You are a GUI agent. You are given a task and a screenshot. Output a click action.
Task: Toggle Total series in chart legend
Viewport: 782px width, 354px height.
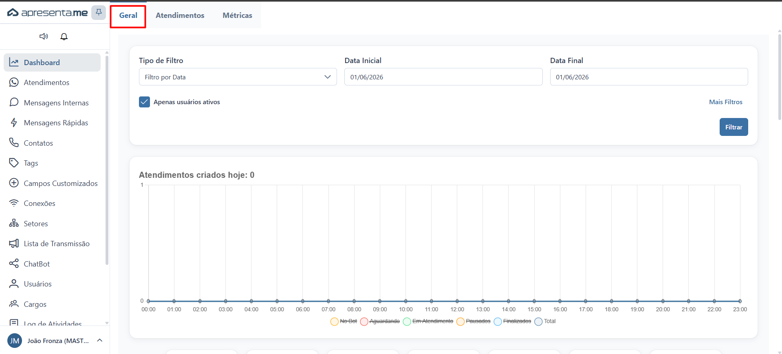(x=545, y=321)
